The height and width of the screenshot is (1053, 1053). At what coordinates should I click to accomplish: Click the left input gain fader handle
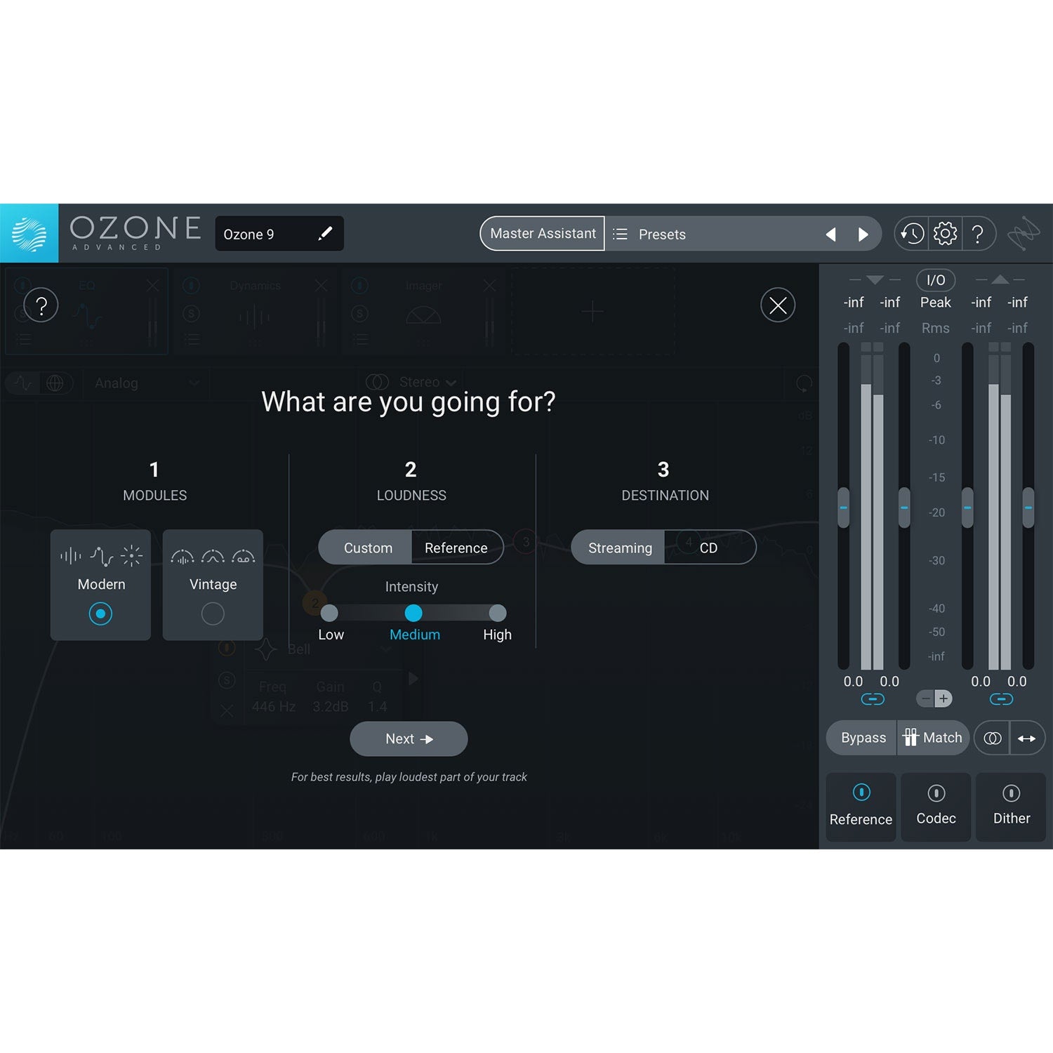pos(843,508)
